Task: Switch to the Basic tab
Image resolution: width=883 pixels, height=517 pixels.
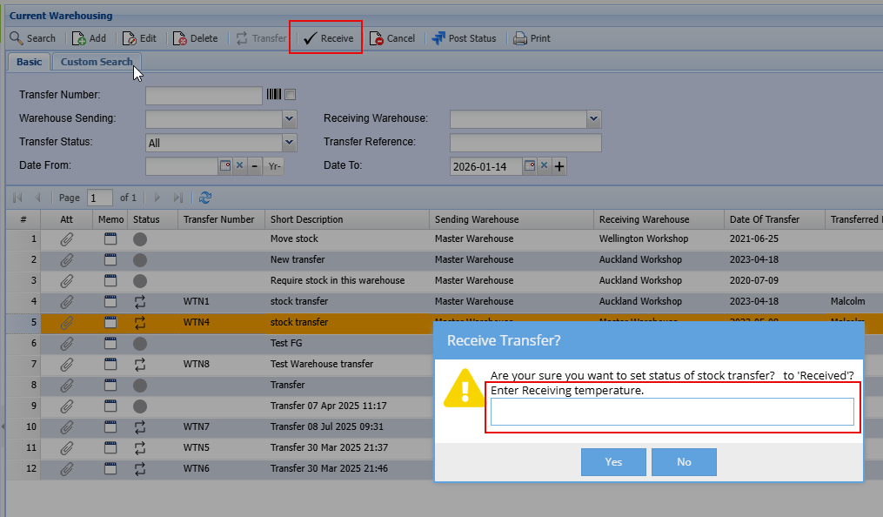Action: tap(29, 62)
